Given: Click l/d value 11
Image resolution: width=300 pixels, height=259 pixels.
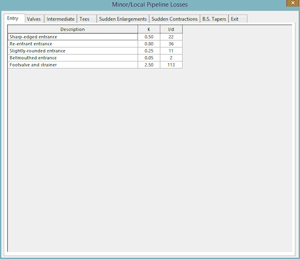Looking at the screenshot, I should (x=171, y=51).
